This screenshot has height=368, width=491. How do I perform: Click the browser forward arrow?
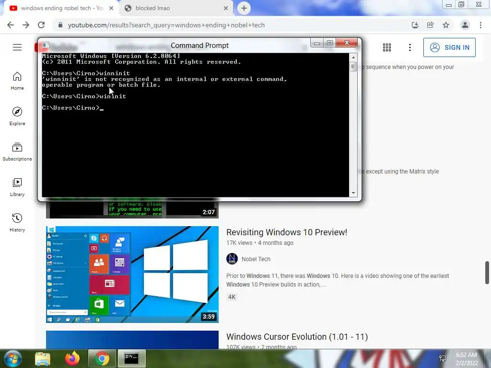(x=26, y=25)
